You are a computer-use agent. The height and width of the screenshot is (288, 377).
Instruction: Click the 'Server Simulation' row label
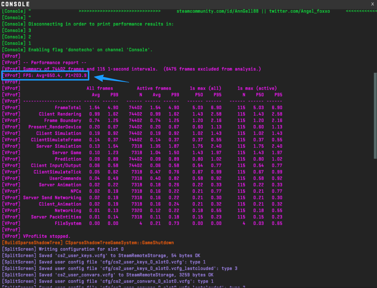pos(59,146)
